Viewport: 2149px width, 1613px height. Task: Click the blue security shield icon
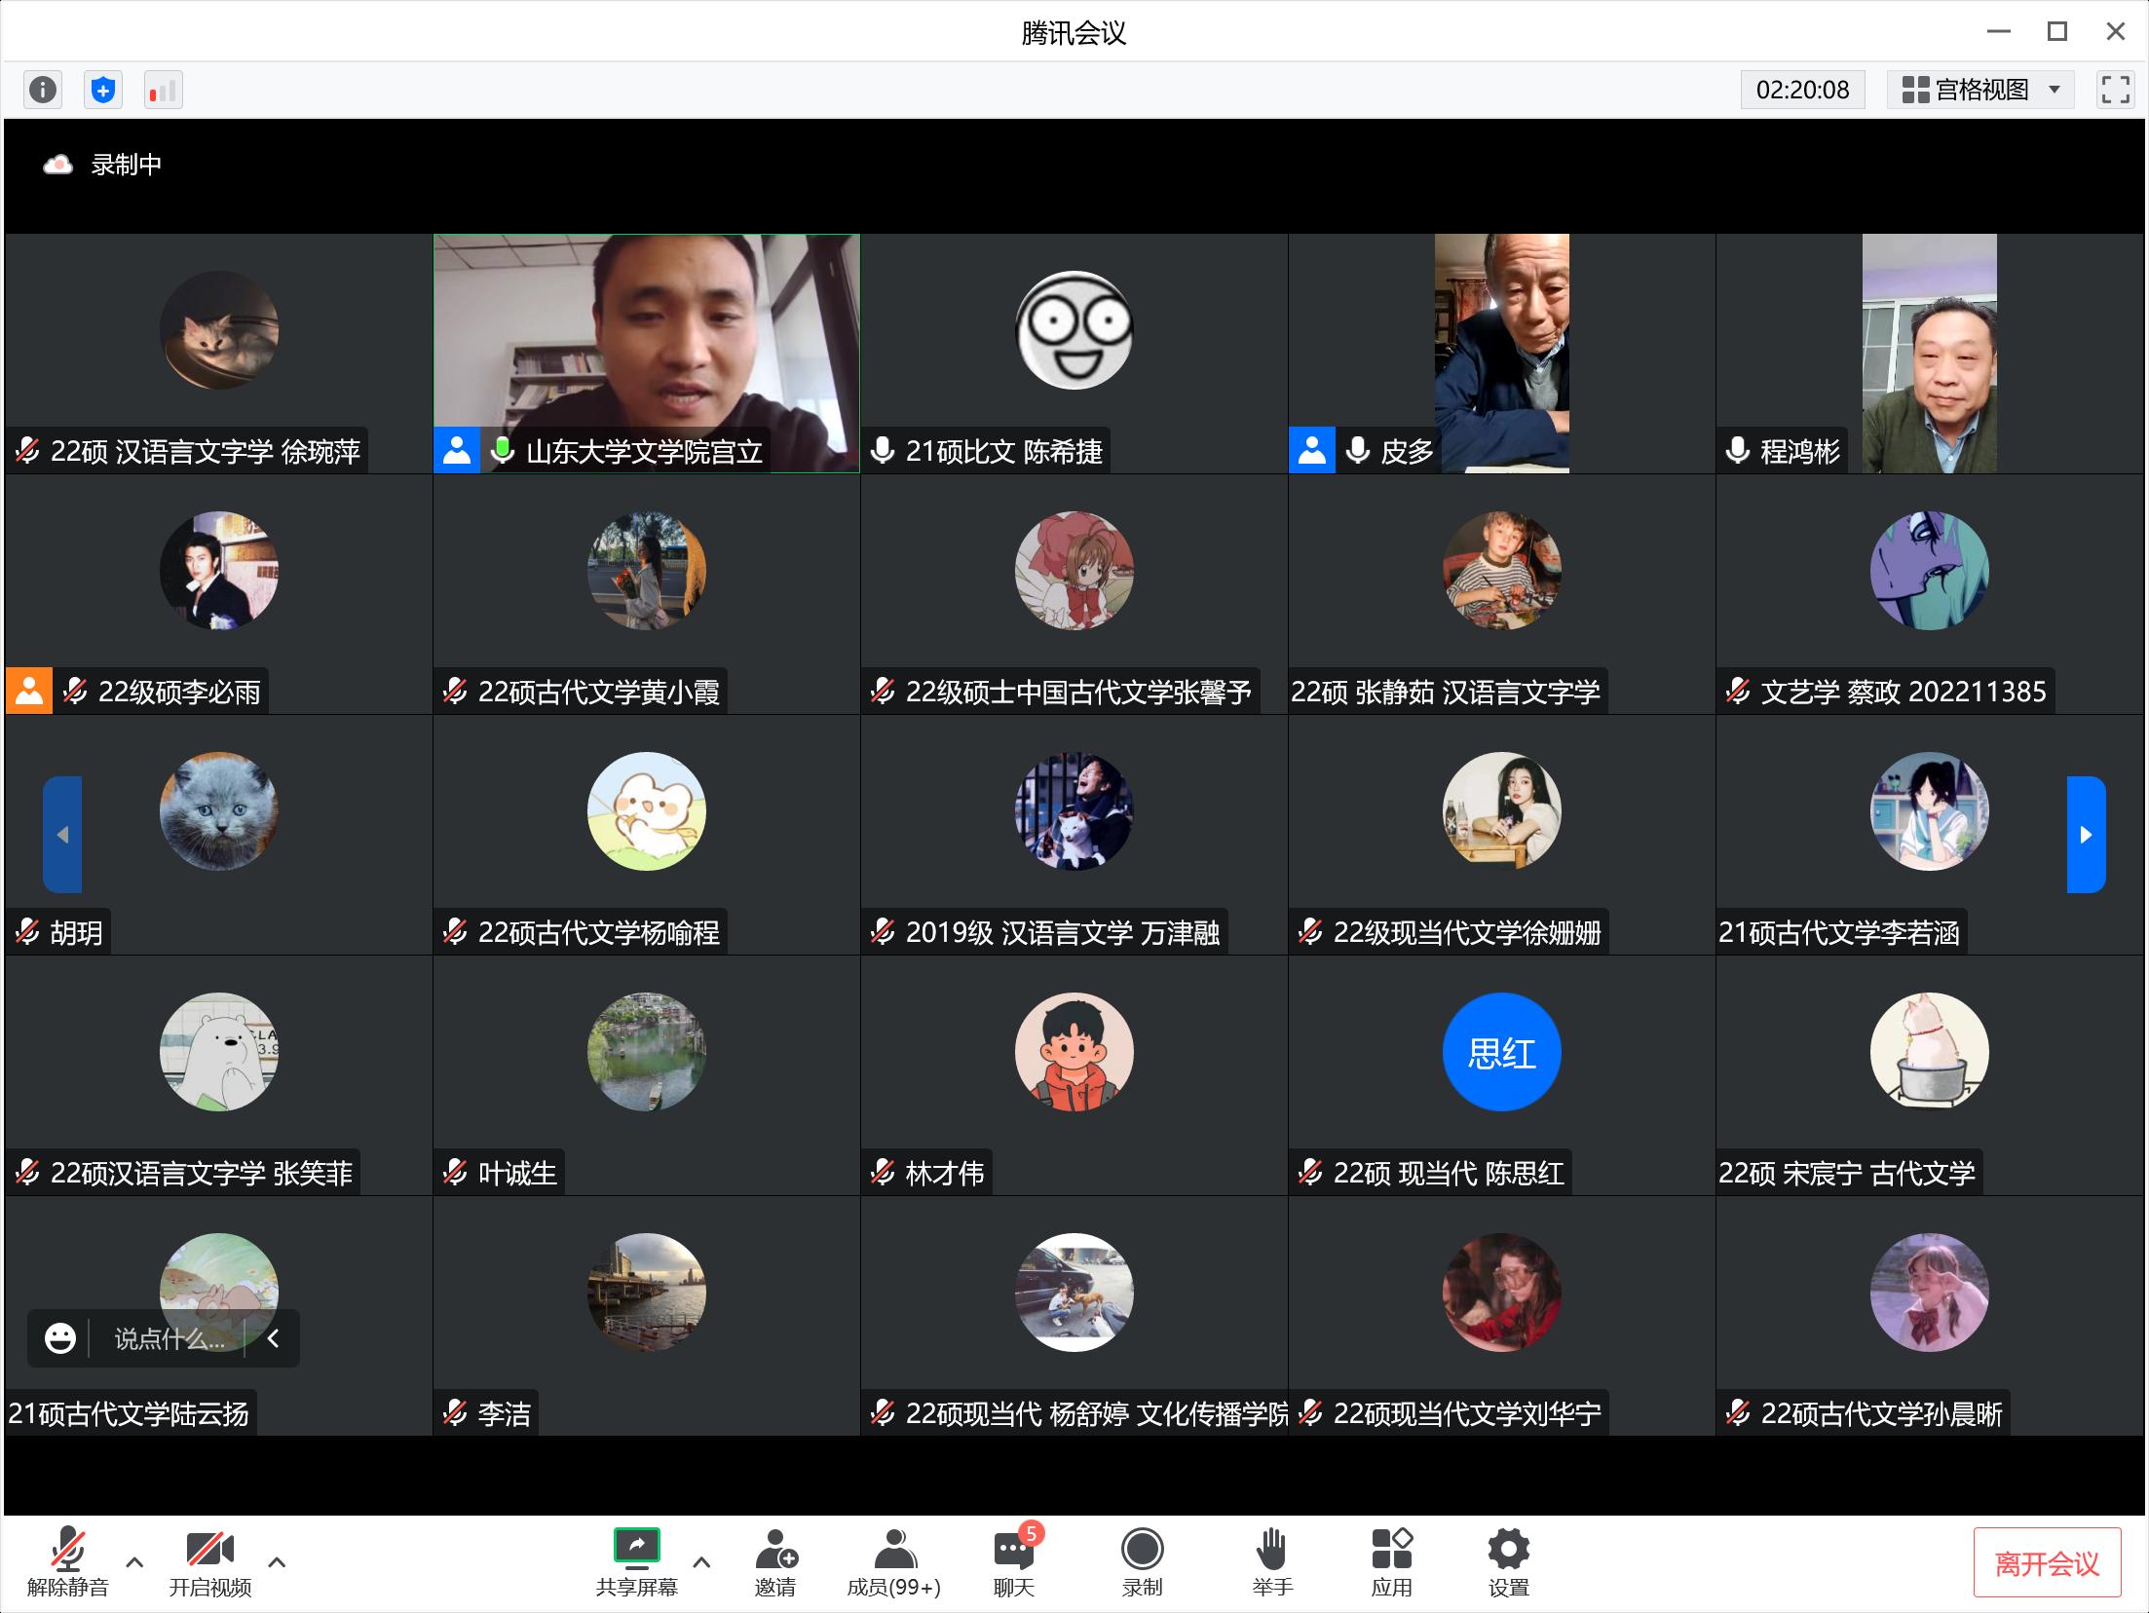click(x=103, y=91)
